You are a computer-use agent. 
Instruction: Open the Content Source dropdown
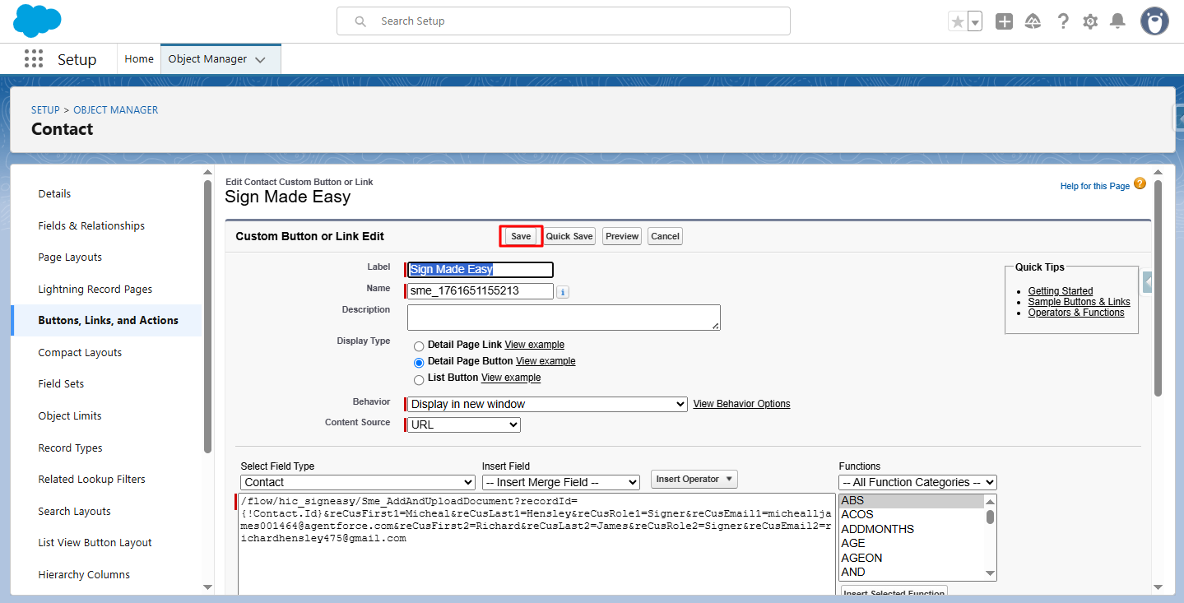coord(464,424)
